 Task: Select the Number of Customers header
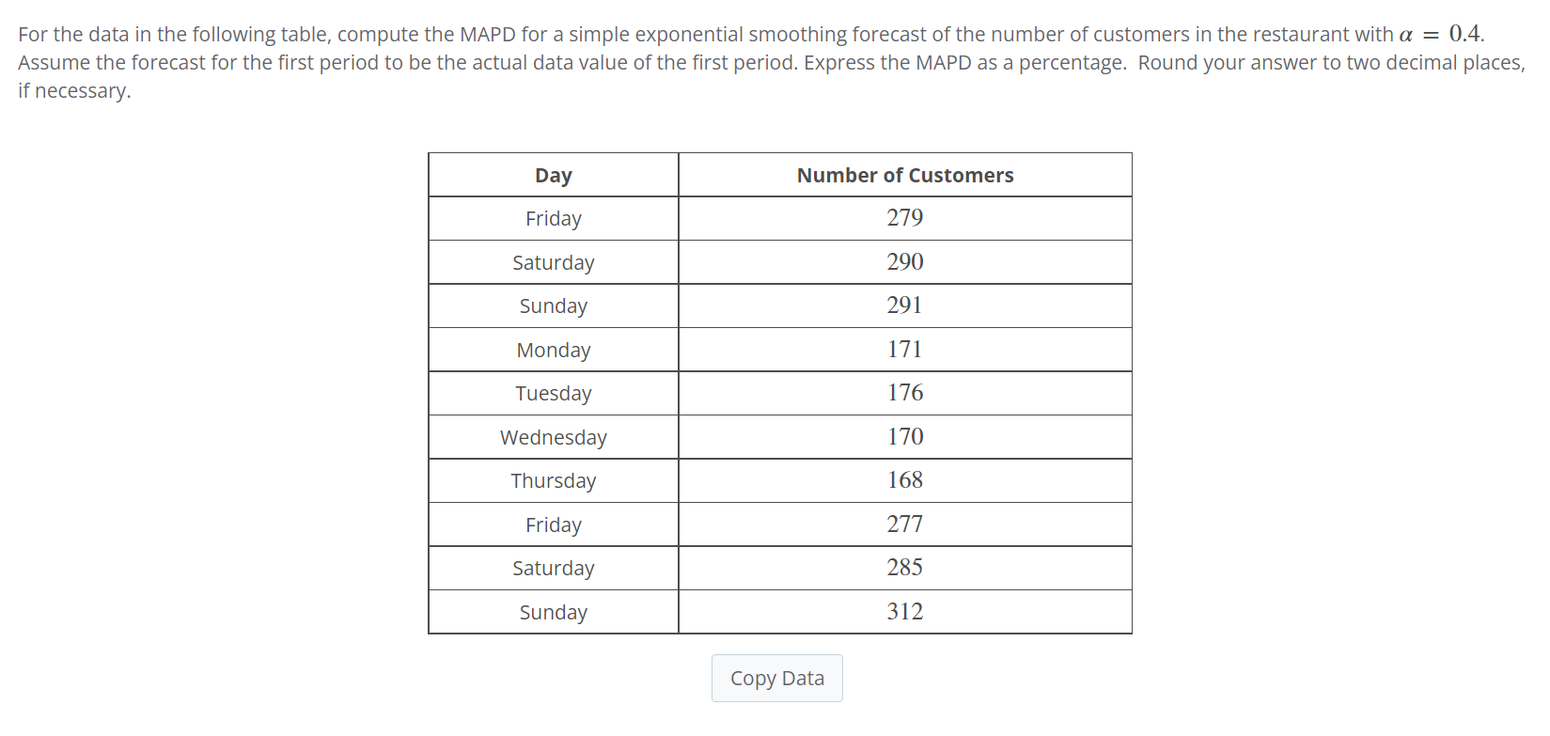905,175
